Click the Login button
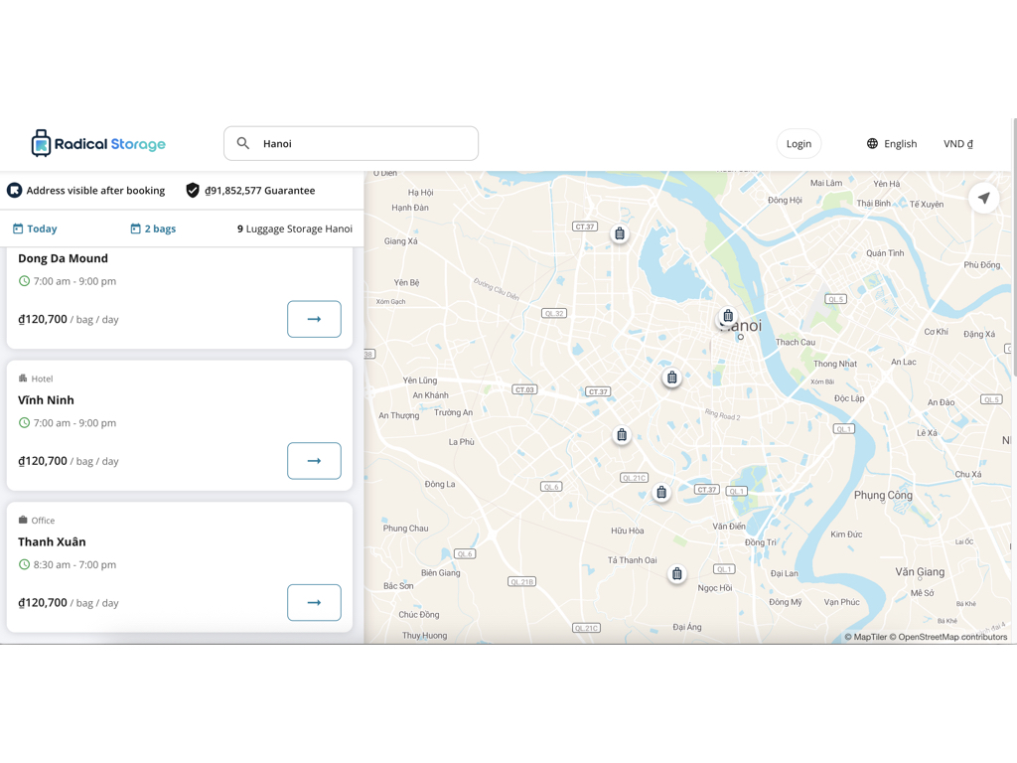The width and height of the screenshot is (1017, 763). click(x=799, y=144)
